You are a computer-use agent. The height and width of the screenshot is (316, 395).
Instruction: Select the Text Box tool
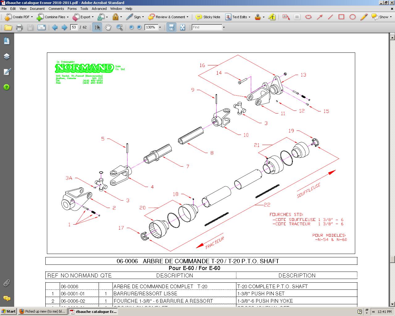point(297,17)
